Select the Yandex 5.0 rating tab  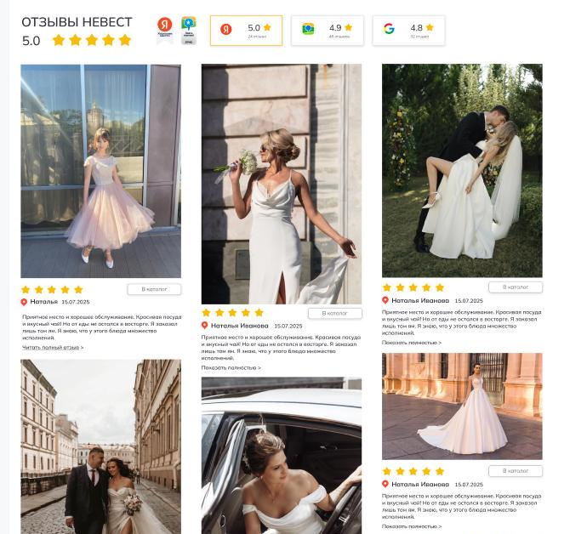click(246, 30)
